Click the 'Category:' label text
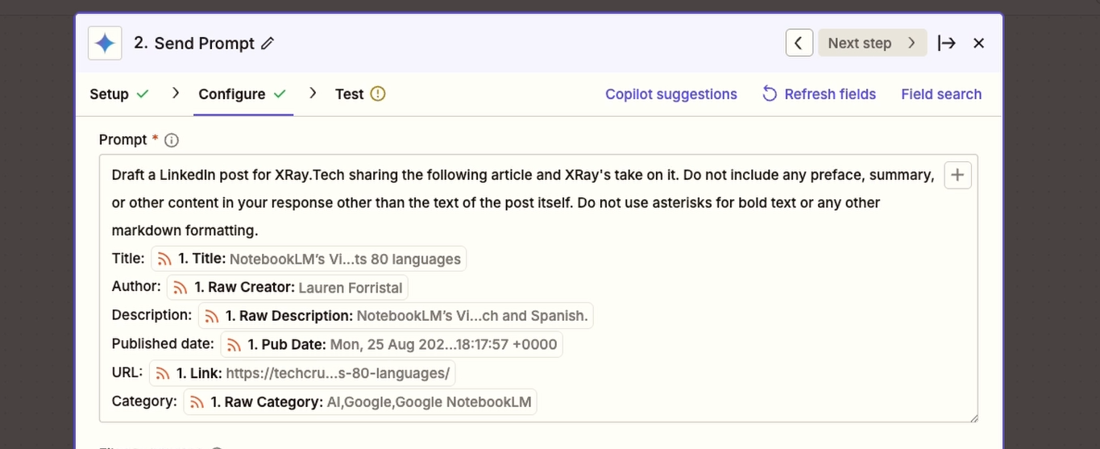The height and width of the screenshot is (449, 1100). pyautogui.click(x=144, y=401)
